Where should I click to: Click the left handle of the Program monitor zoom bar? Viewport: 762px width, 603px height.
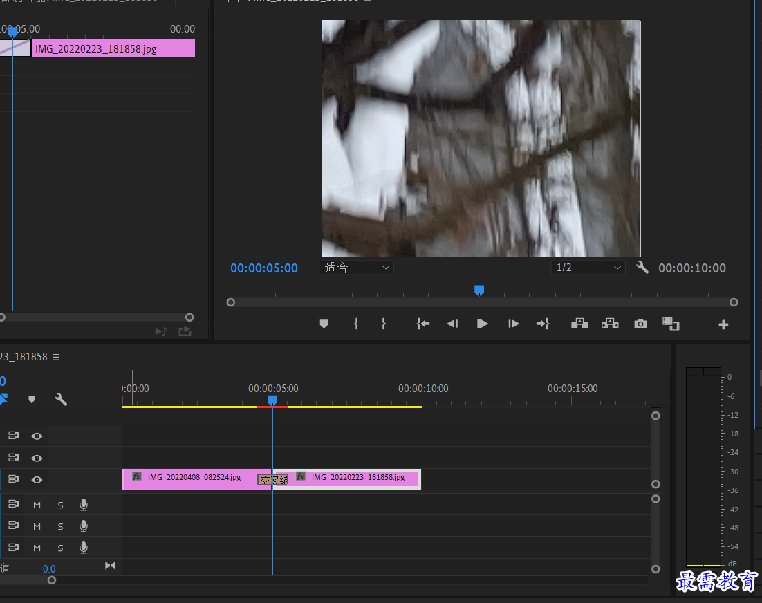pos(231,302)
